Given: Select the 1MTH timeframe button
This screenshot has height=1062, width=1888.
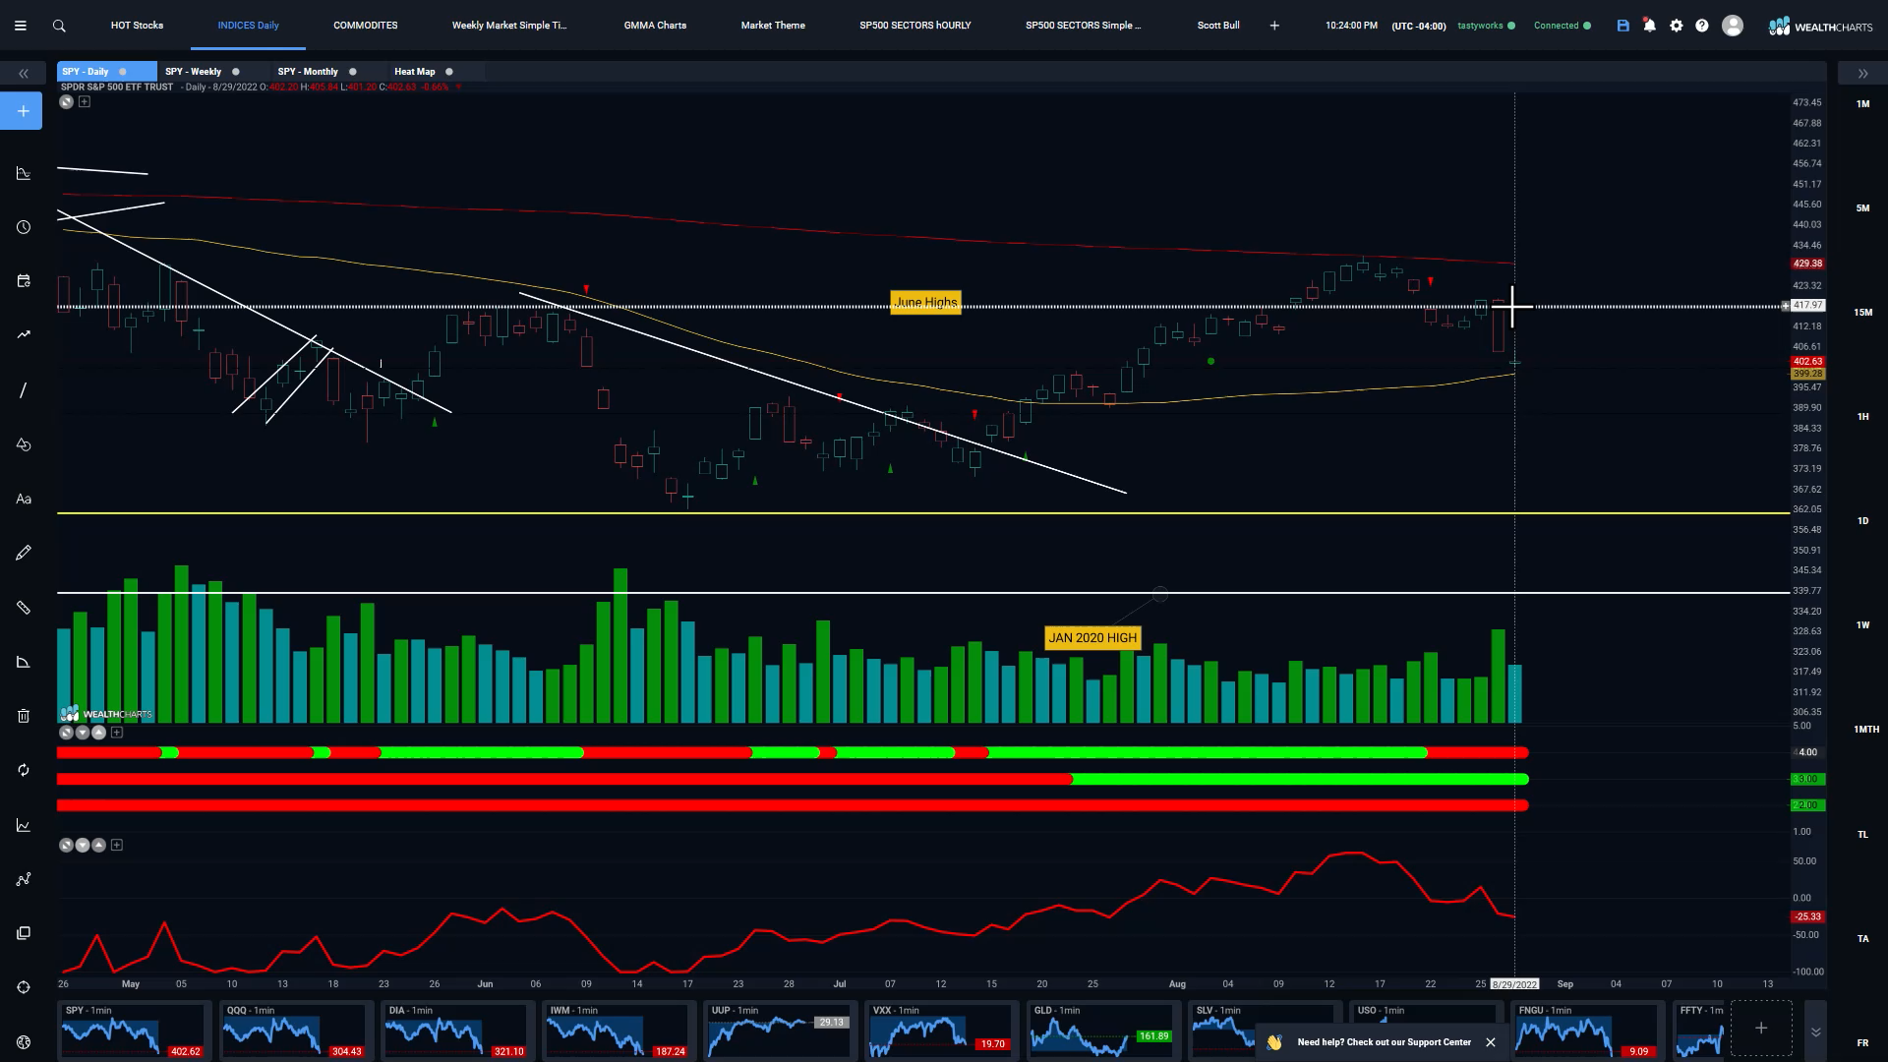Looking at the screenshot, I should click(1865, 730).
